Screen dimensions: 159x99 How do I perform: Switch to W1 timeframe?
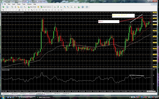click(x=59, y=10)
